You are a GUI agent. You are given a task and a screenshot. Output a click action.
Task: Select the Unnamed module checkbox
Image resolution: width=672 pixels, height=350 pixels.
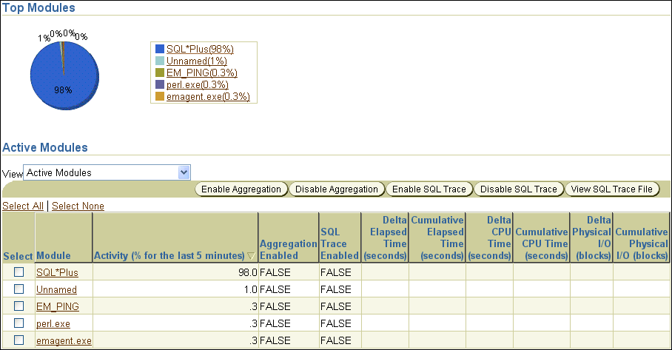19,289
